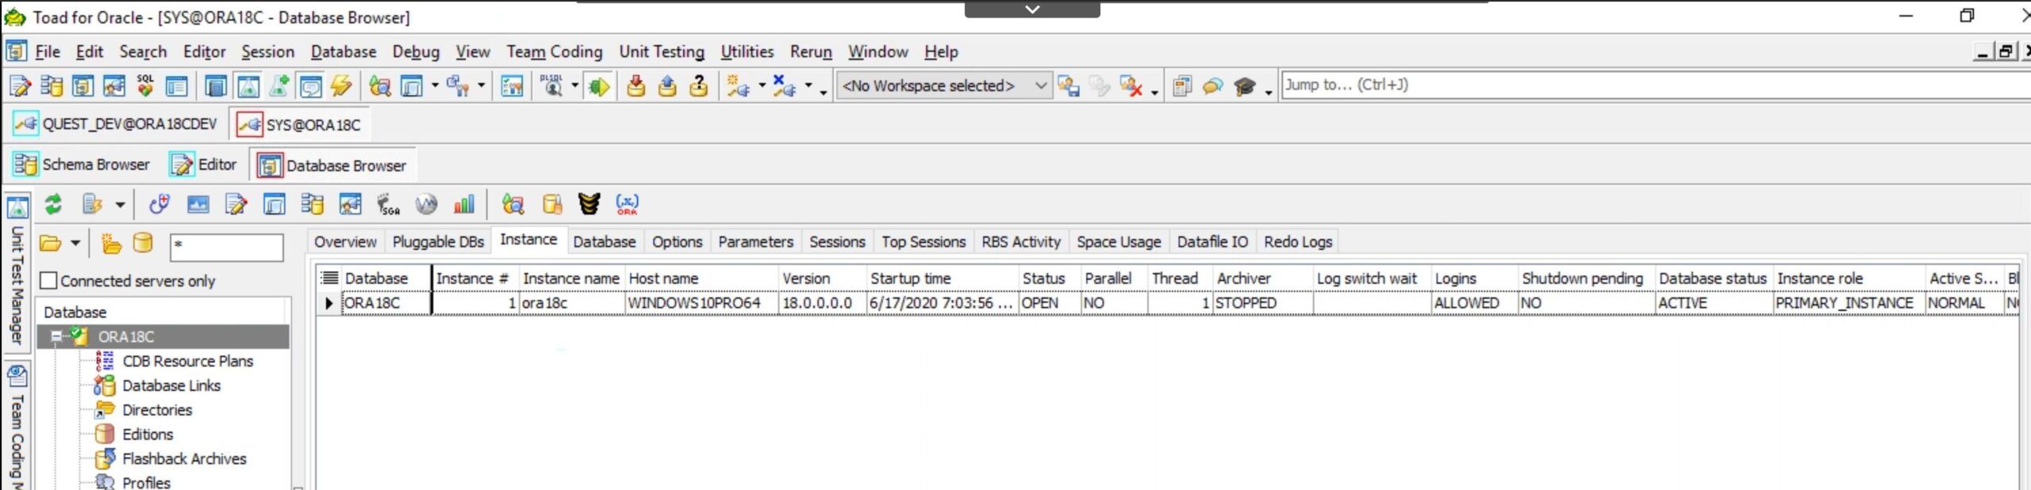Open the Database Monitor graph icon
2031x490 pixels.
198,205
